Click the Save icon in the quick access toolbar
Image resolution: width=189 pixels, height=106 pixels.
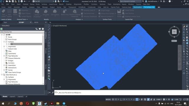click(13, 1)
